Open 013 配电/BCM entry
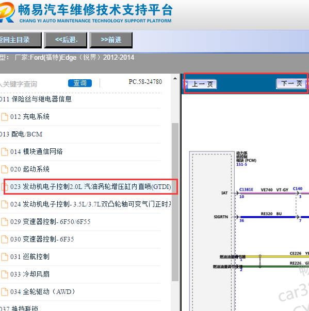 pos(21,134)
